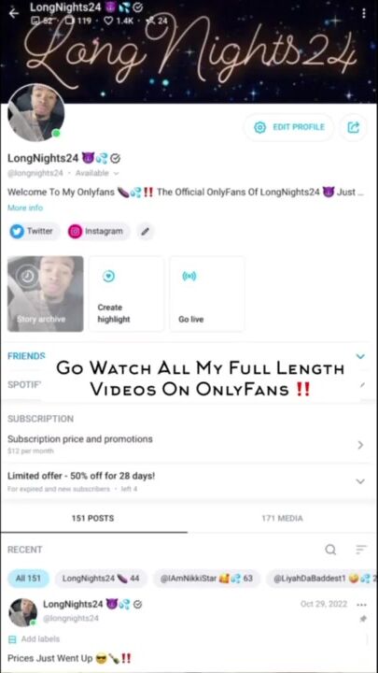Filter posts by @IAmNikkiStar label

pyautogui.click(x=206, y=579)
